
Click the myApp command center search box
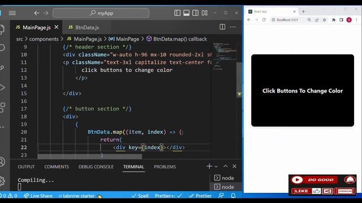101,13
